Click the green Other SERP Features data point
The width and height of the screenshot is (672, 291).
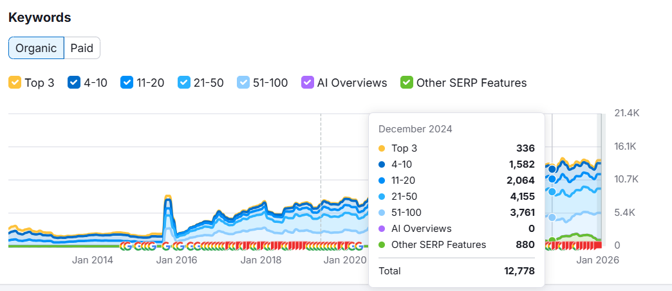pyautogui.click(x=552, y=241)
